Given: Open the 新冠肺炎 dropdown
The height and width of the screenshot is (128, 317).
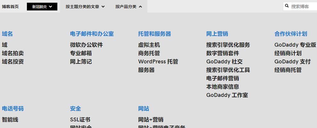Looking at the screenshot, I should 42,7.
